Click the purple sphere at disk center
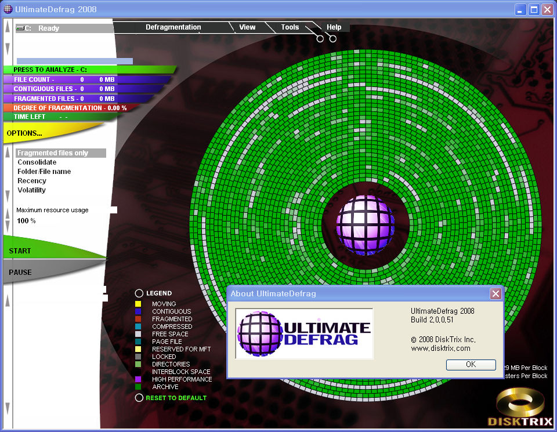Viewport: 557px width, 432px height. (365, 224)
